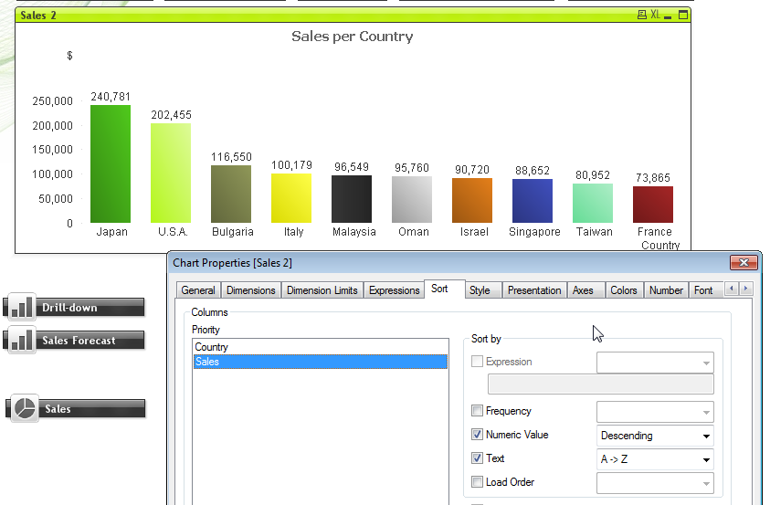770x505 pixels.
Task: Enable the Load Order checkbox
Action: coord(477,482)
